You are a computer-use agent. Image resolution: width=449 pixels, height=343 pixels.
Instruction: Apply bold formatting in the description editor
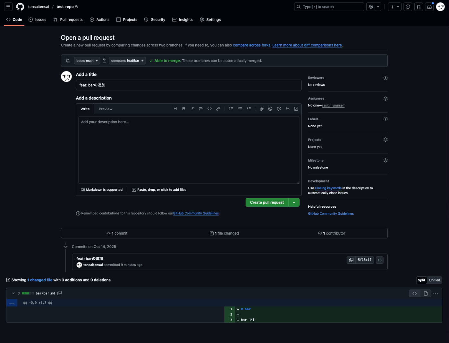pos(184,109)
